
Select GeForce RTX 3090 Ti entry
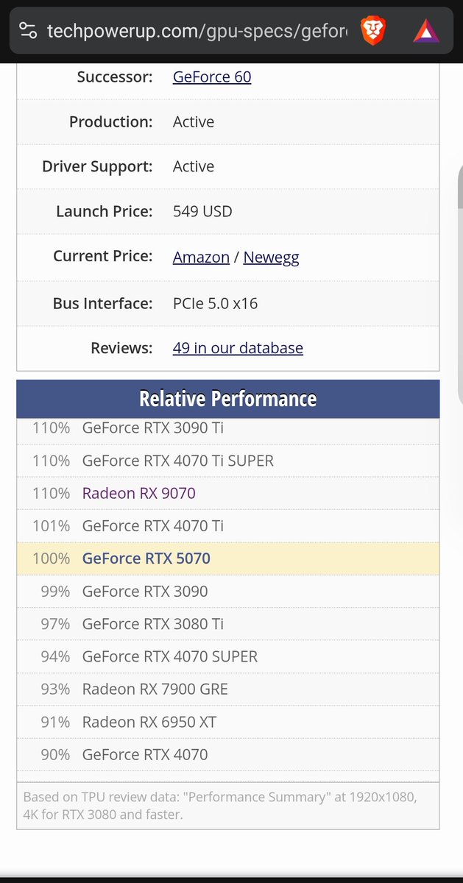[153, 428]
